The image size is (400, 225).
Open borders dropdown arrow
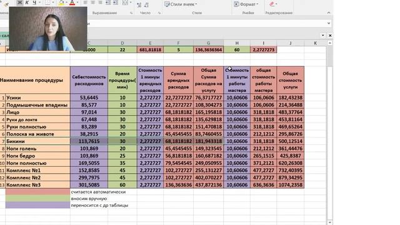click(x=53, y=2)
